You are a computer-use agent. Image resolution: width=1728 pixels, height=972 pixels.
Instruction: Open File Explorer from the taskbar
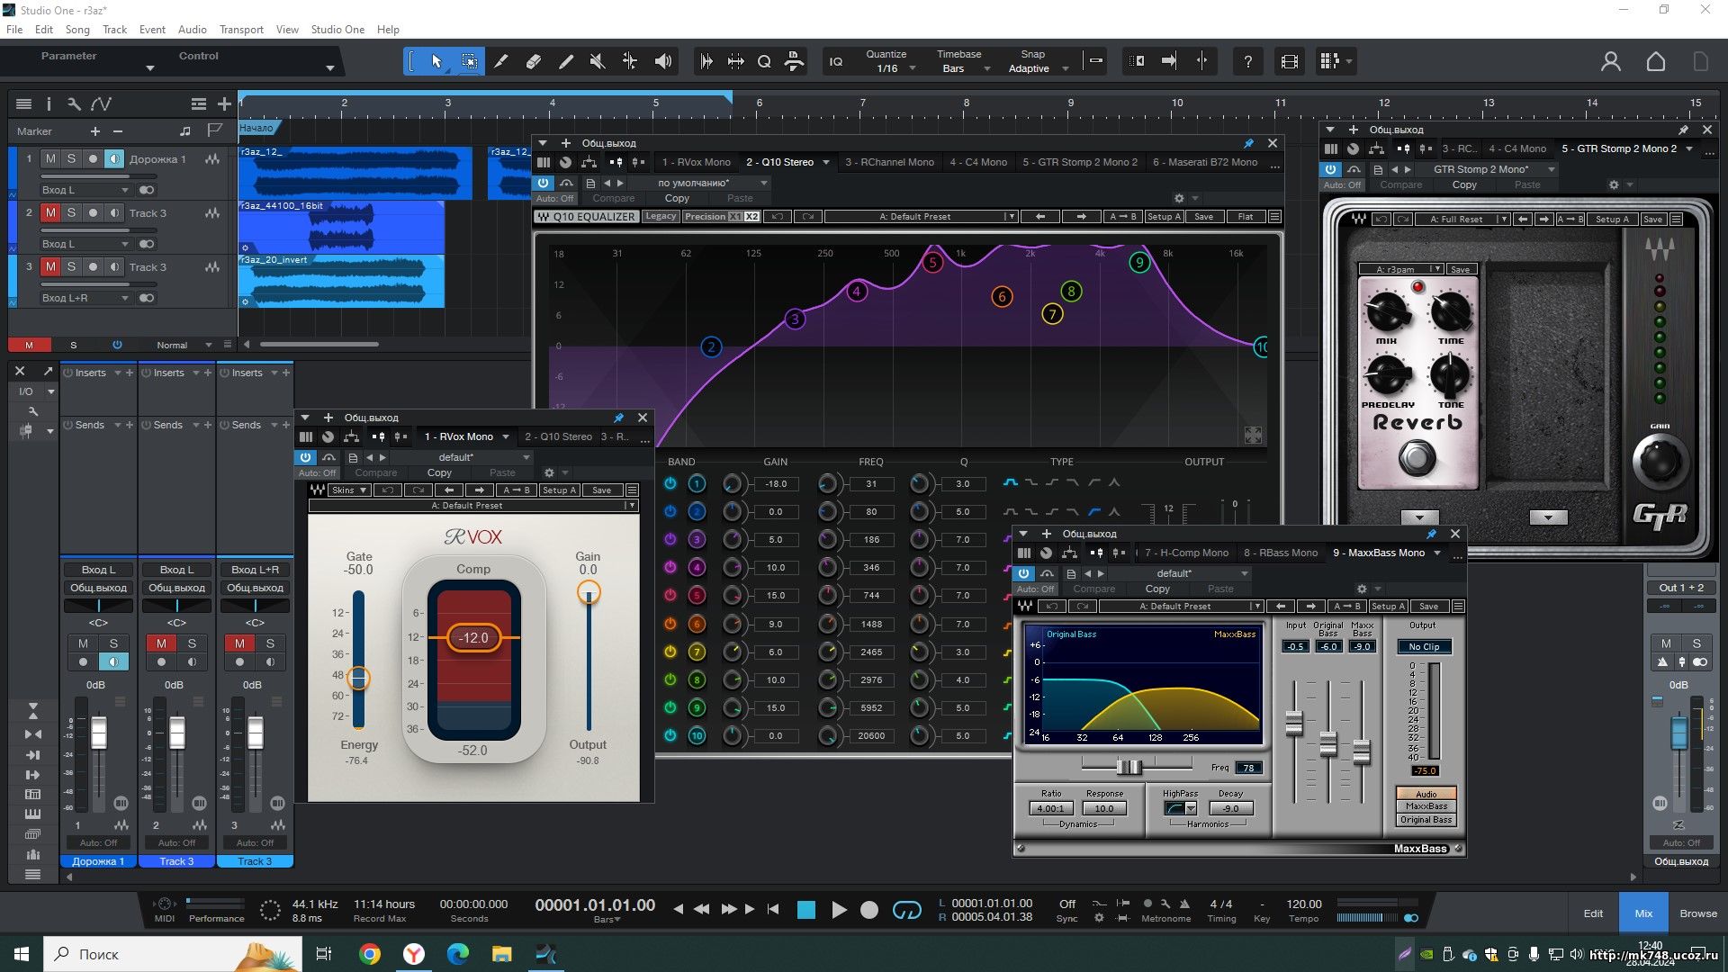[501, 954]
